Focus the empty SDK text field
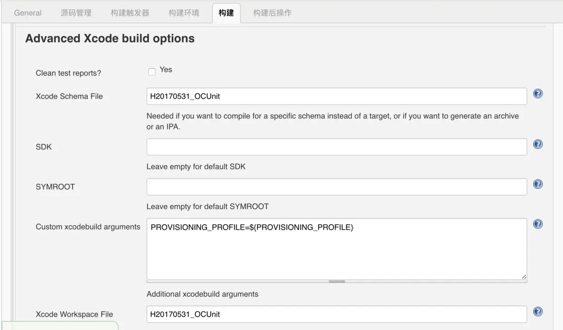563x330 pixels. 336,147
